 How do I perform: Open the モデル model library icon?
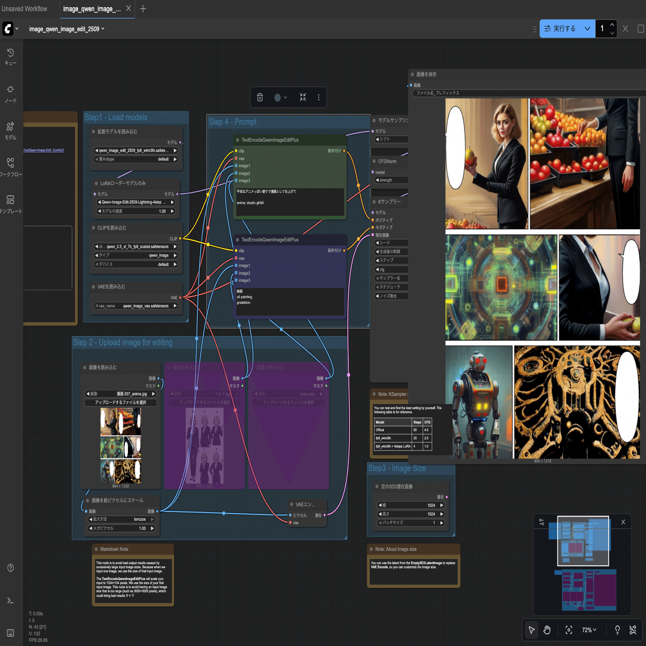coord(10,130)
